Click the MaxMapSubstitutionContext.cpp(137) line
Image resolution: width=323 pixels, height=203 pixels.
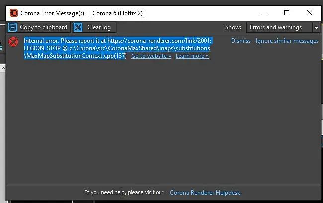tap(75, 56)
